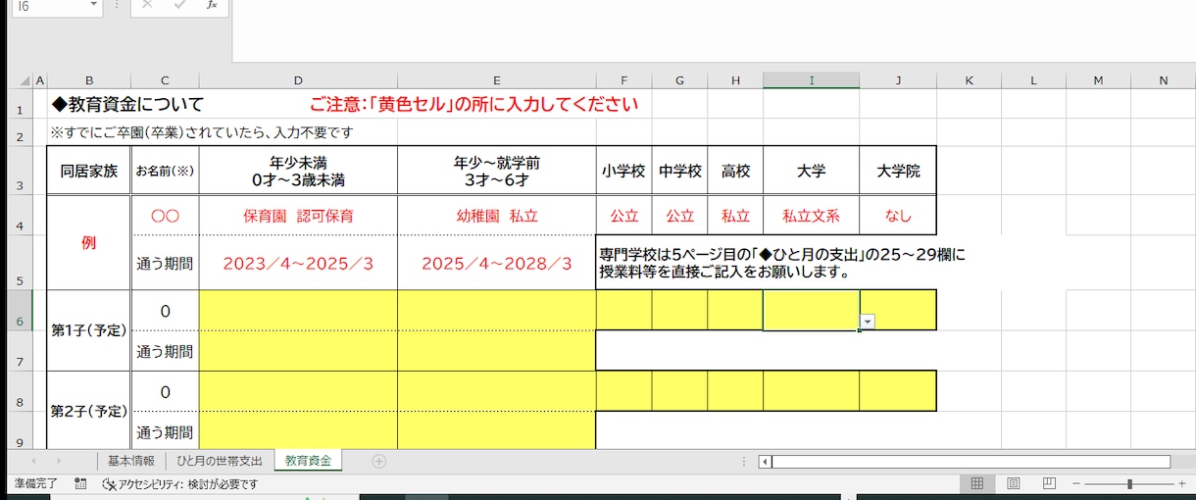Add a new sheet with plus icon
The image size is (1196, 500).
[379, 461]
